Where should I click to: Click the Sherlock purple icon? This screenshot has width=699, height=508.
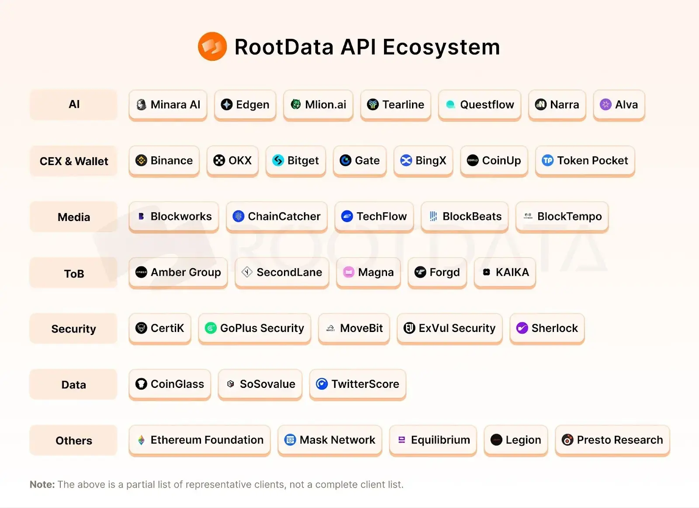click(522, 328)
